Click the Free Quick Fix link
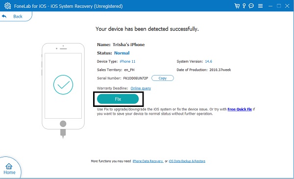 tap(240, 109)
